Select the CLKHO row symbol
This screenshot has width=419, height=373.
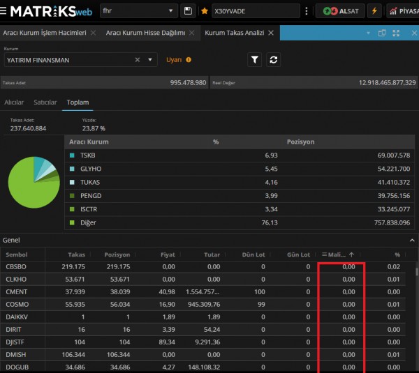click(16, 279)
